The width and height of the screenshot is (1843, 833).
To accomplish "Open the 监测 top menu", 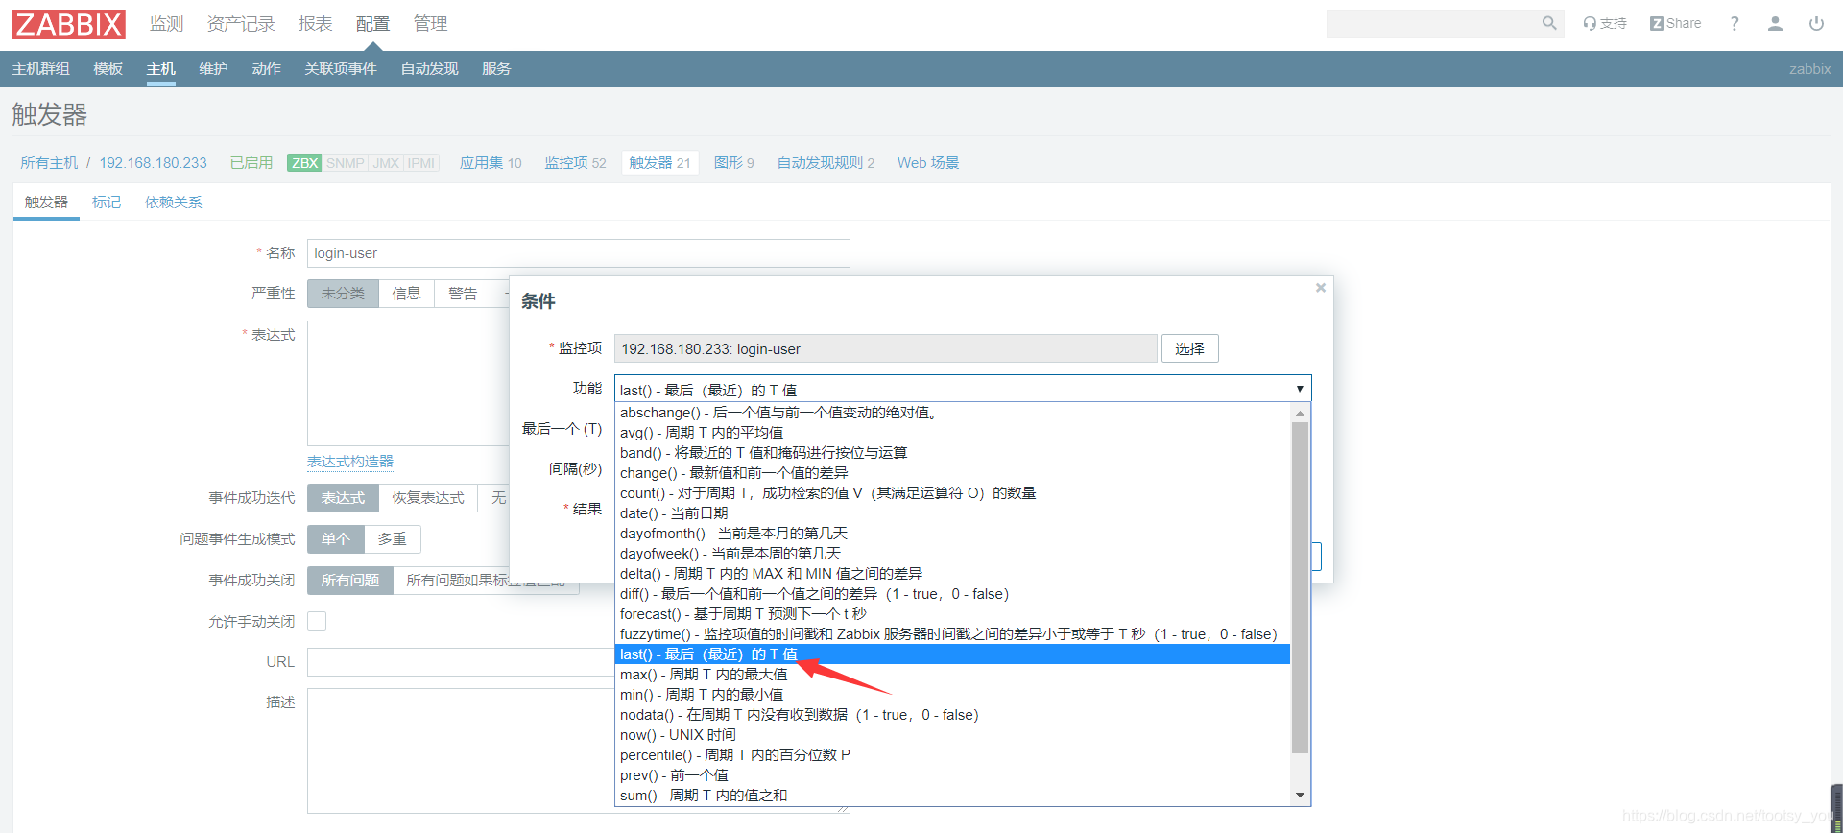I will 166,24.
